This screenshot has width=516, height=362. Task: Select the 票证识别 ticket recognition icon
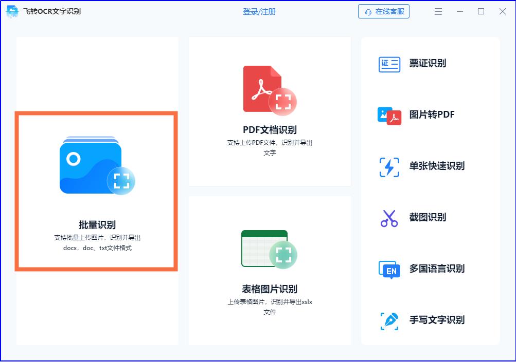click(x=388, y=64)
